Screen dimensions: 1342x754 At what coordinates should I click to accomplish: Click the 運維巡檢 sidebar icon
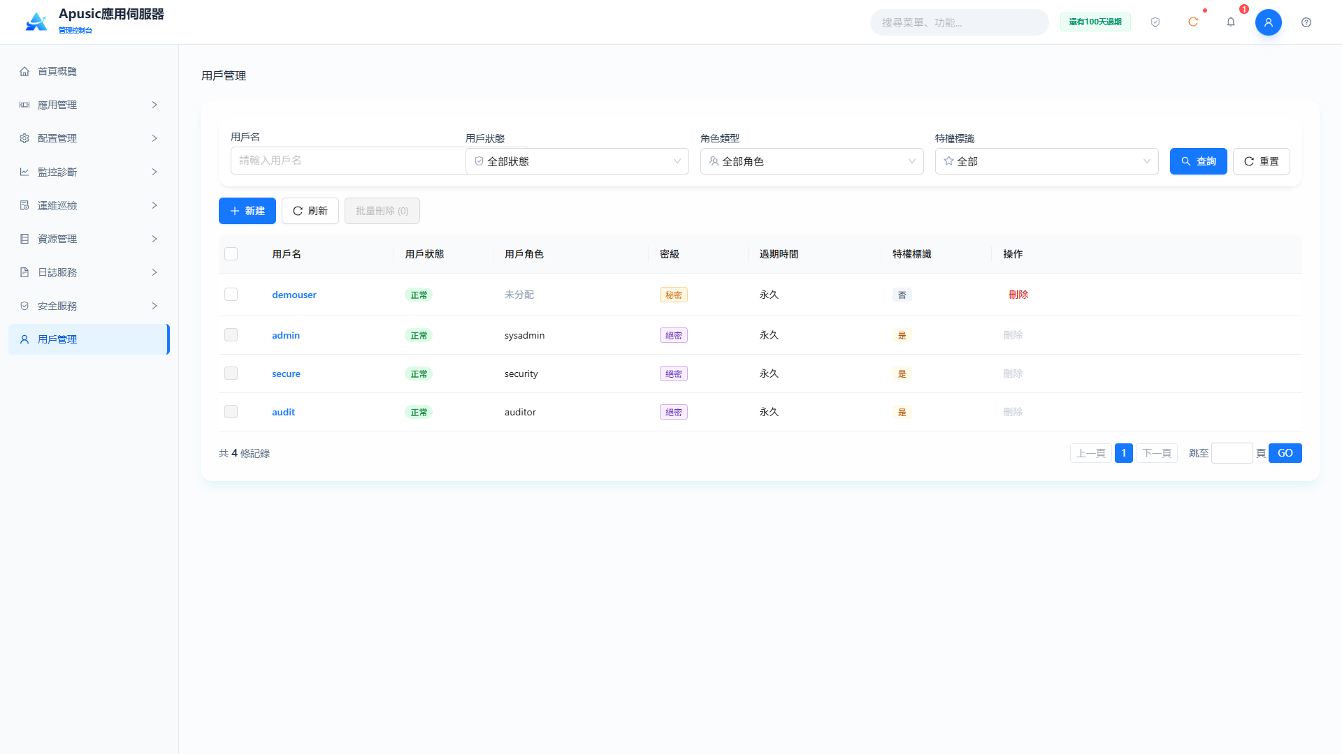24,205
